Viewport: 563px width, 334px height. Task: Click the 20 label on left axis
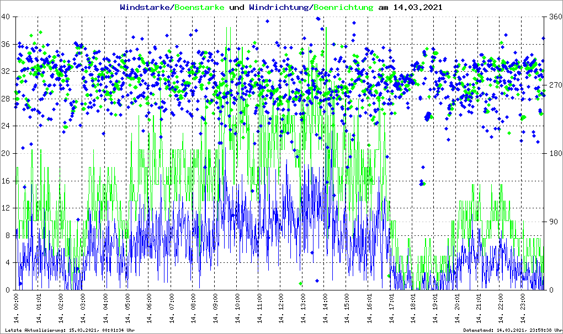click(6, 153)
